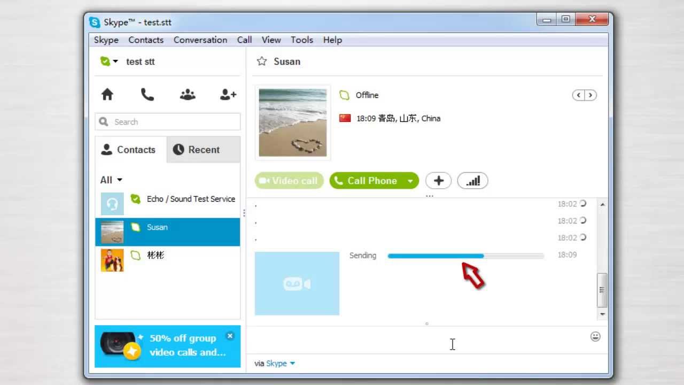Click the Sending progress bar

tap(465, 256)
